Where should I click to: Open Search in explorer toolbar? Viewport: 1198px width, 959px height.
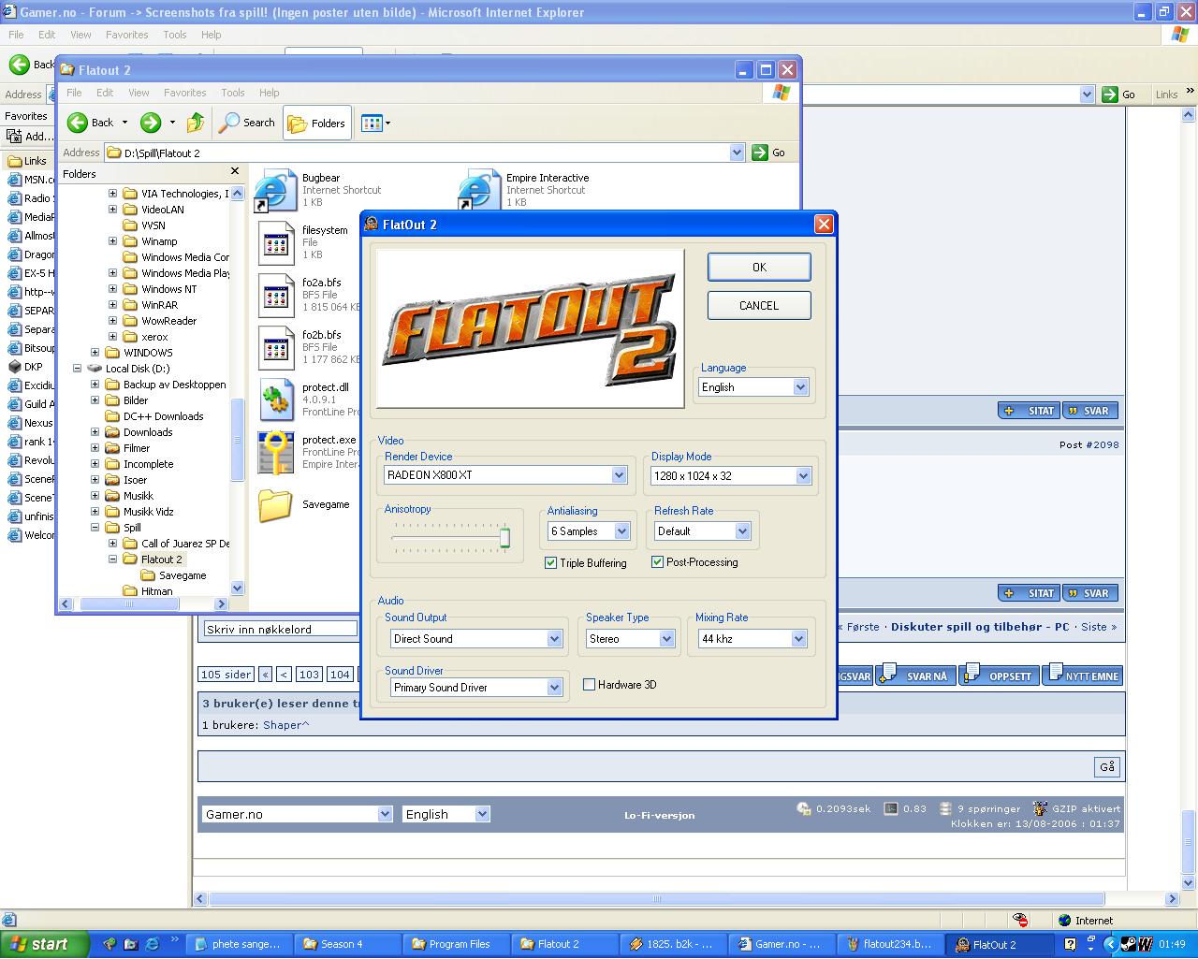[x=247, y=123]
